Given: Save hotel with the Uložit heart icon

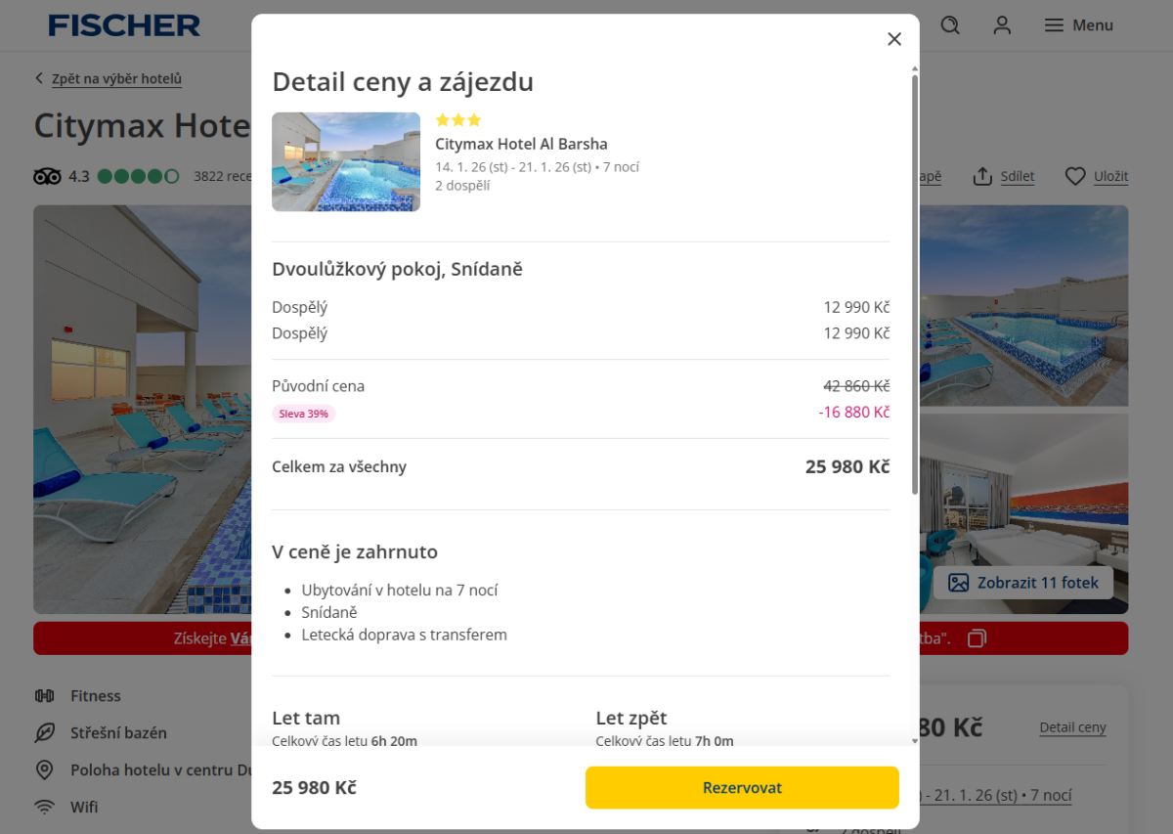Looking at the screenshot, I should point(1075,176).
